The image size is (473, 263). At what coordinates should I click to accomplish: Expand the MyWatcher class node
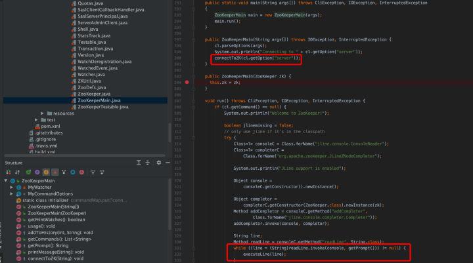(x=12, y=187)
